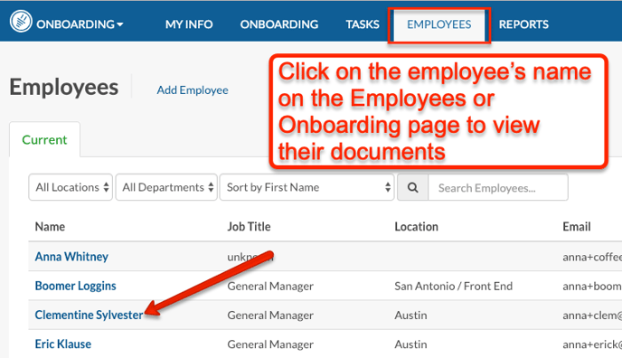Screen dimensions: 622x358
Task: Select the EMPLOYEES menu item
Action: point(439,24)
